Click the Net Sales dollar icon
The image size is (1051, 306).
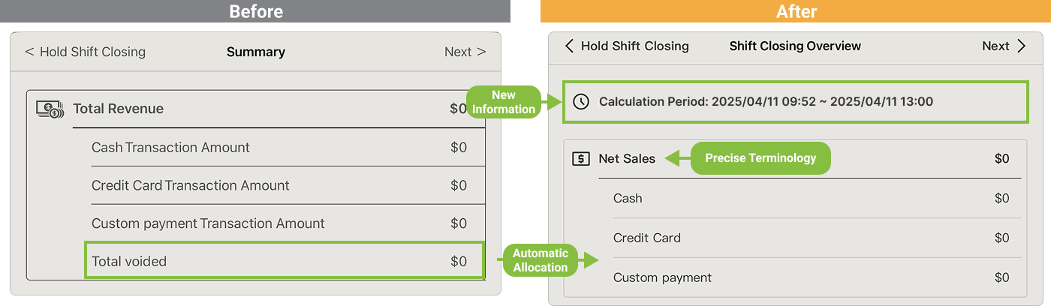pos(580,158)
